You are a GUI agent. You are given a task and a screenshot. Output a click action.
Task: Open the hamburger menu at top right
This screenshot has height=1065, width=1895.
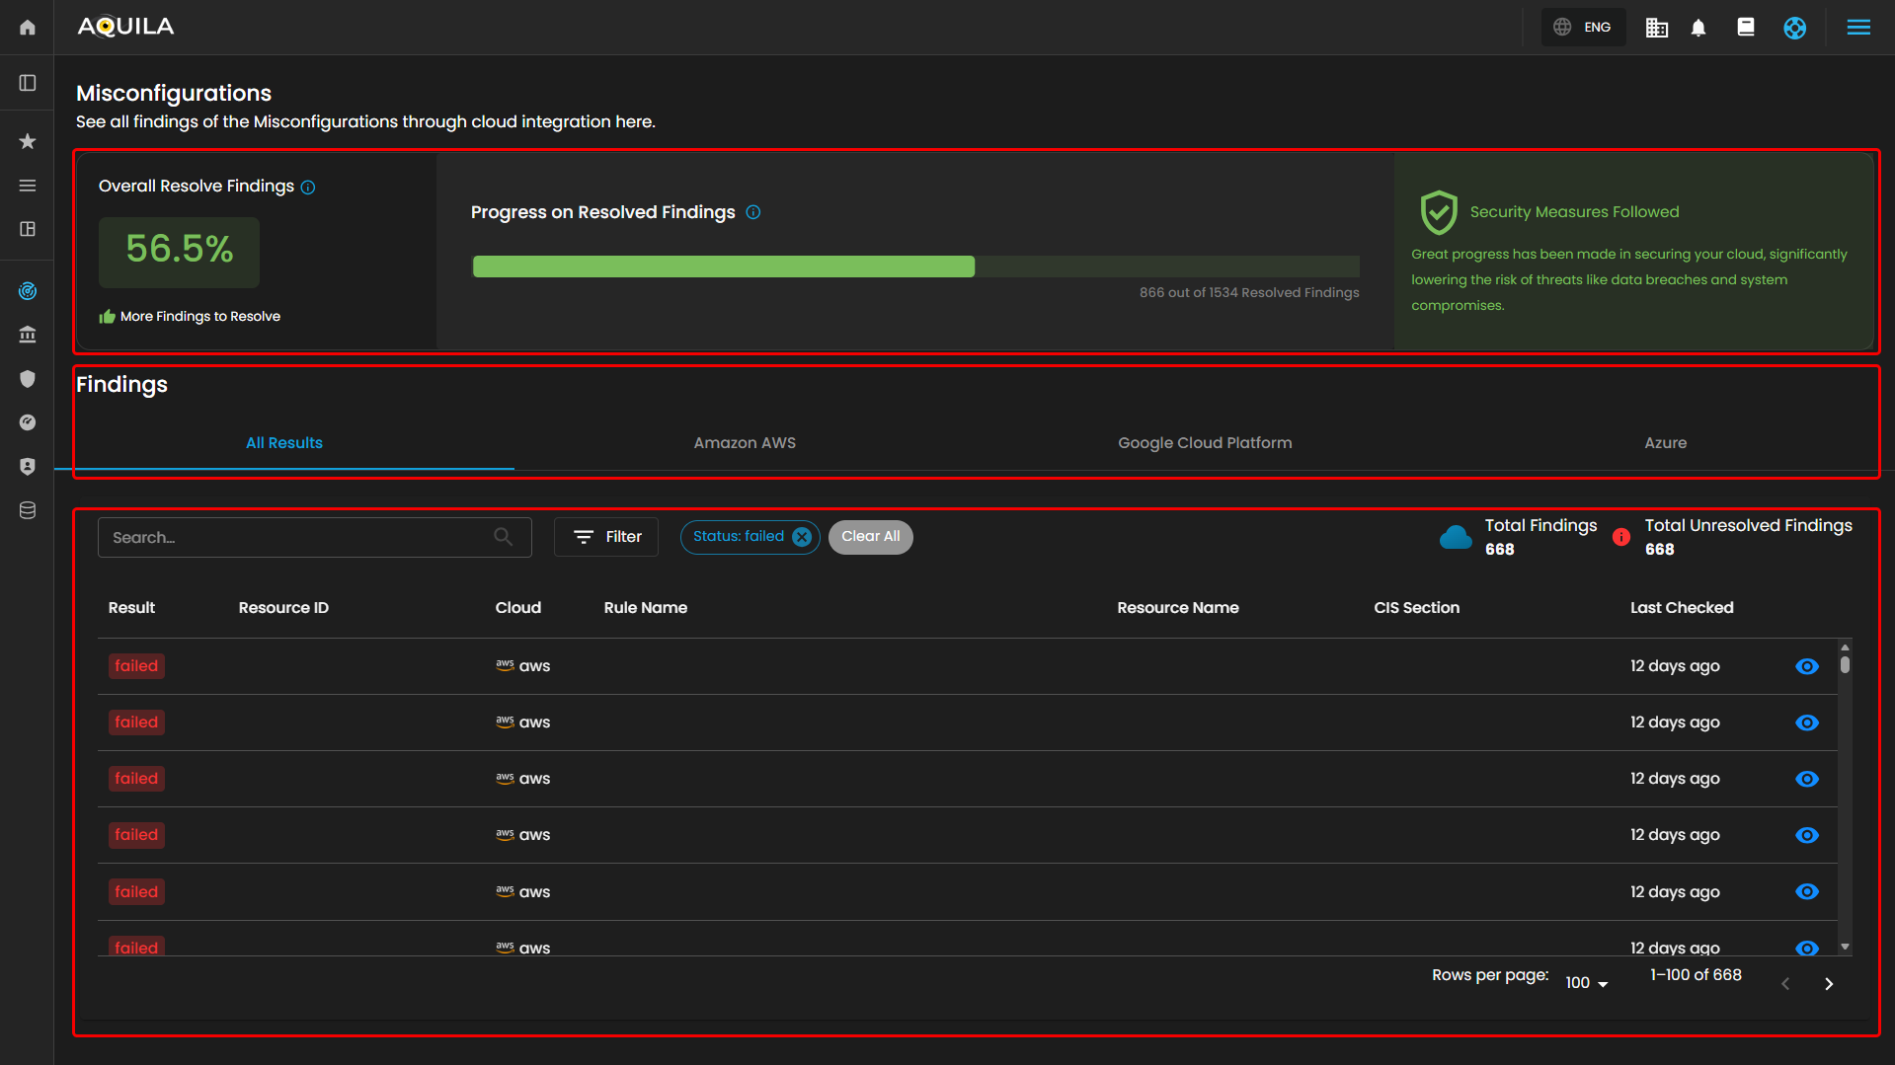(x=1858, y=28)
